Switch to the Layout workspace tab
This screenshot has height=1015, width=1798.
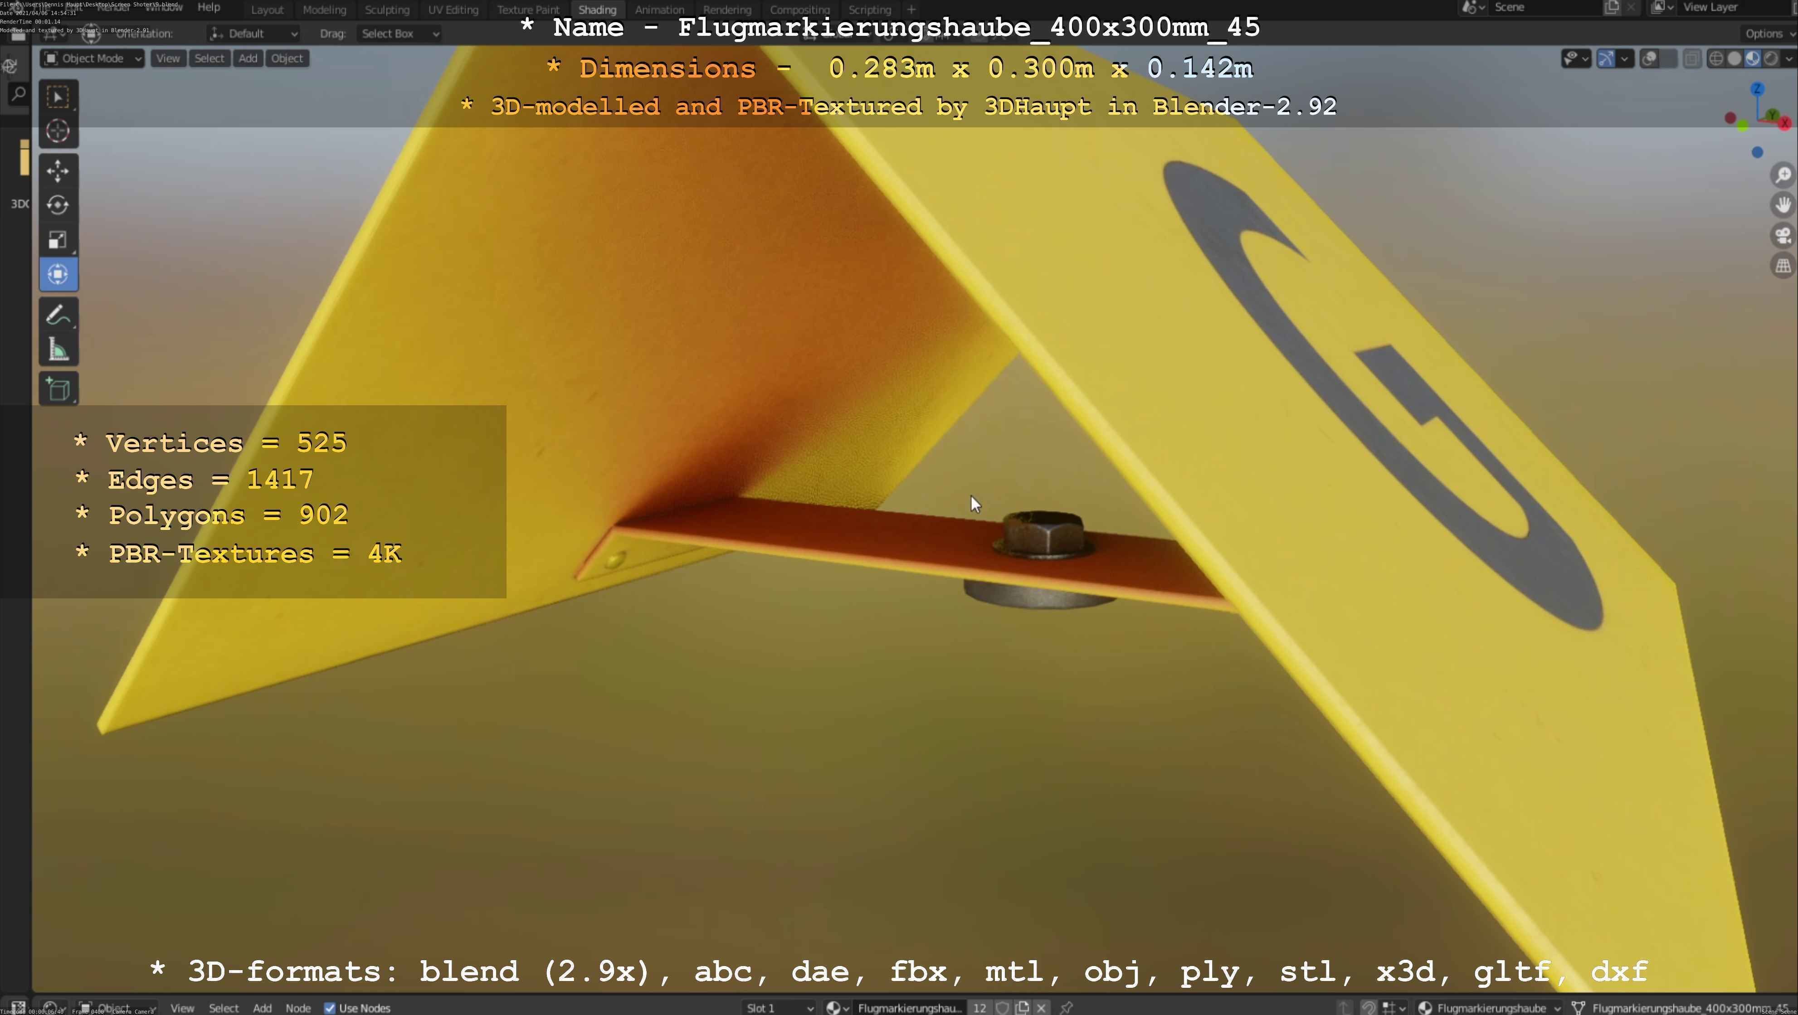pyautogui.click(x=268, y=10)
